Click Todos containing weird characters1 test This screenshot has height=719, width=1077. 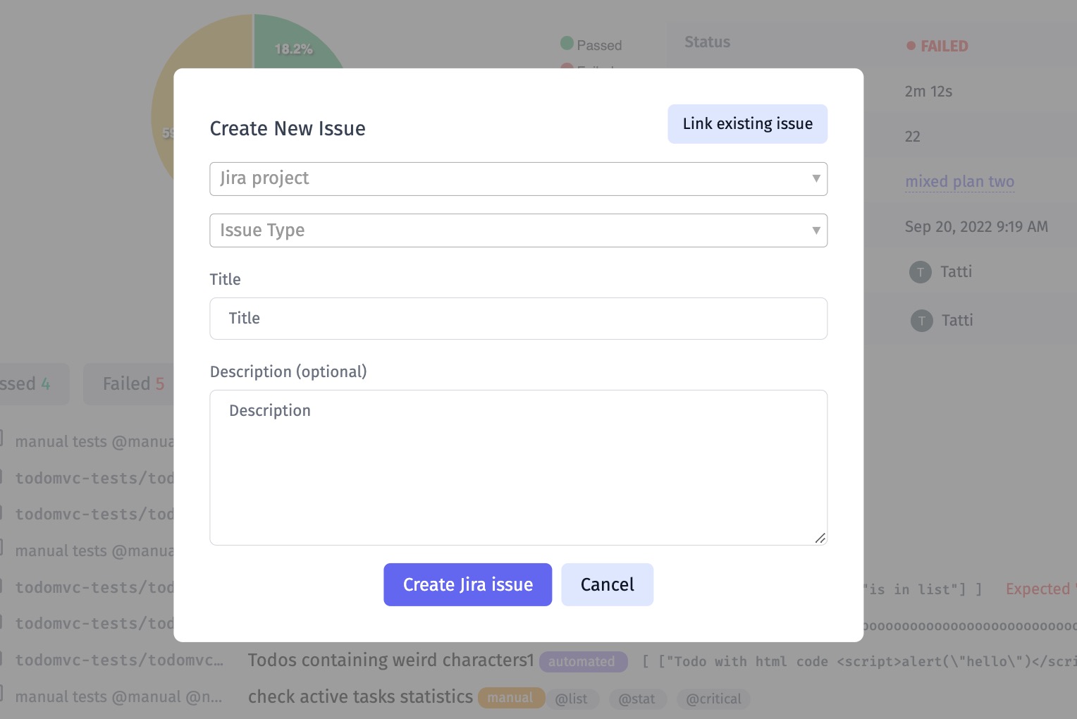click(391, 660)
